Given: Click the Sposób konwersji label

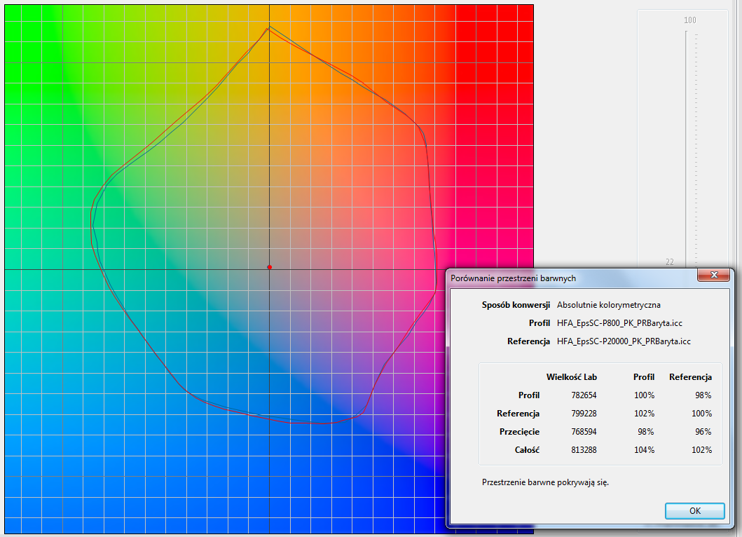Looking at the screenshot, I should [x=516, y=305].
